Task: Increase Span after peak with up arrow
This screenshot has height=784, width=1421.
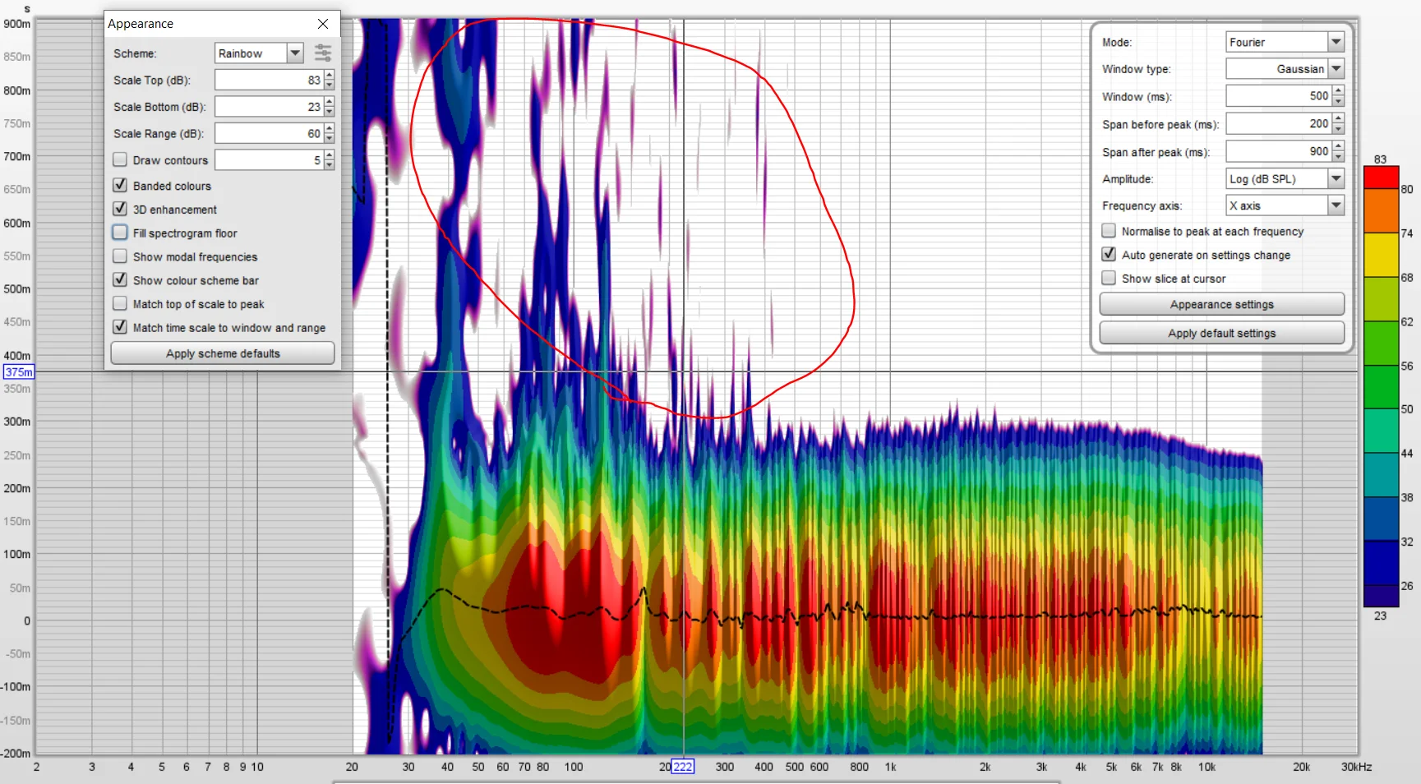Action: point(1338,146)
